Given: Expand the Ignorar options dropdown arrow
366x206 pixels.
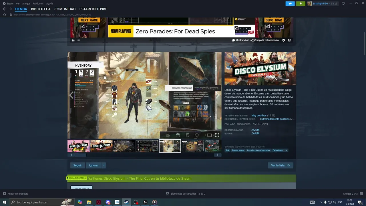Looking at the screenshot, I should 104,165.
